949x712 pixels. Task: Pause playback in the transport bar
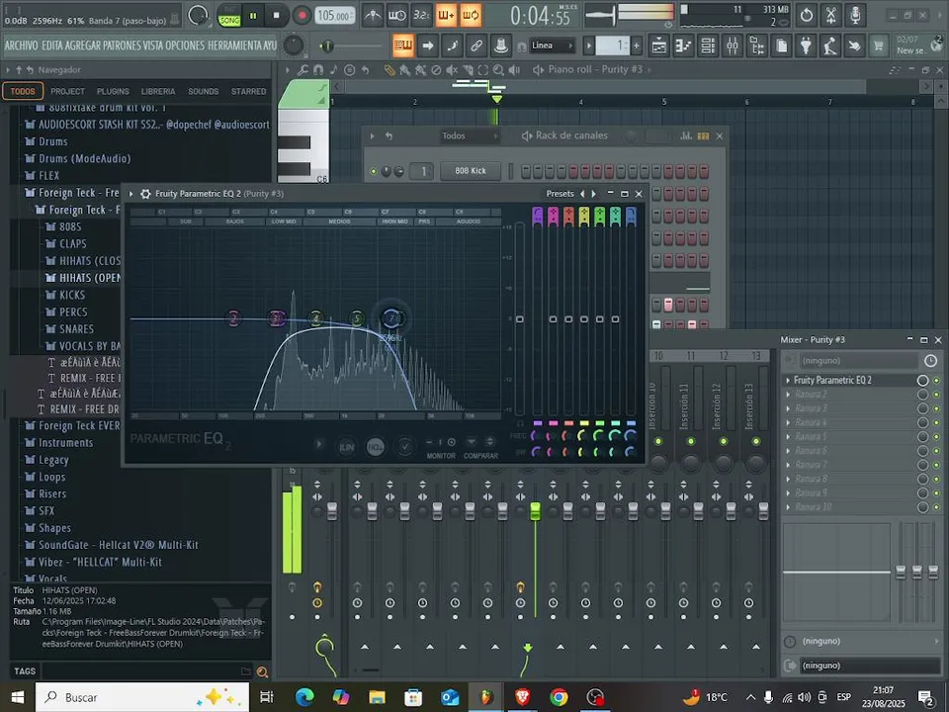(x=253, y=16)
